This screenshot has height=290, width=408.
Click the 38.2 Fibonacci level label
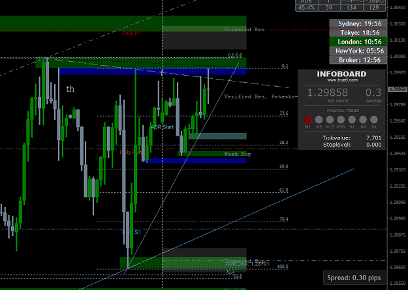point(284,143)
